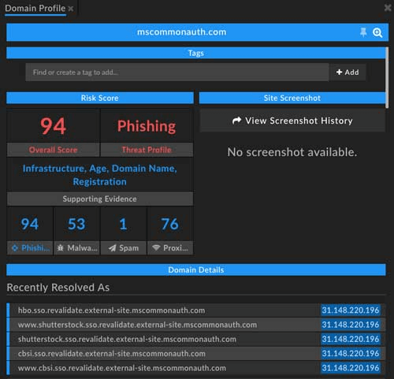Click the 76 Proximity evidence score
The image size is (394, 379).
pyautogui.click(x=170, y=224)
